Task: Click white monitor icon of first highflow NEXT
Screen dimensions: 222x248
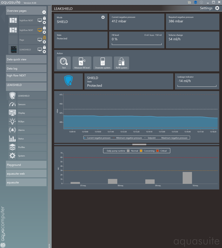Action: tap(40, 20)
